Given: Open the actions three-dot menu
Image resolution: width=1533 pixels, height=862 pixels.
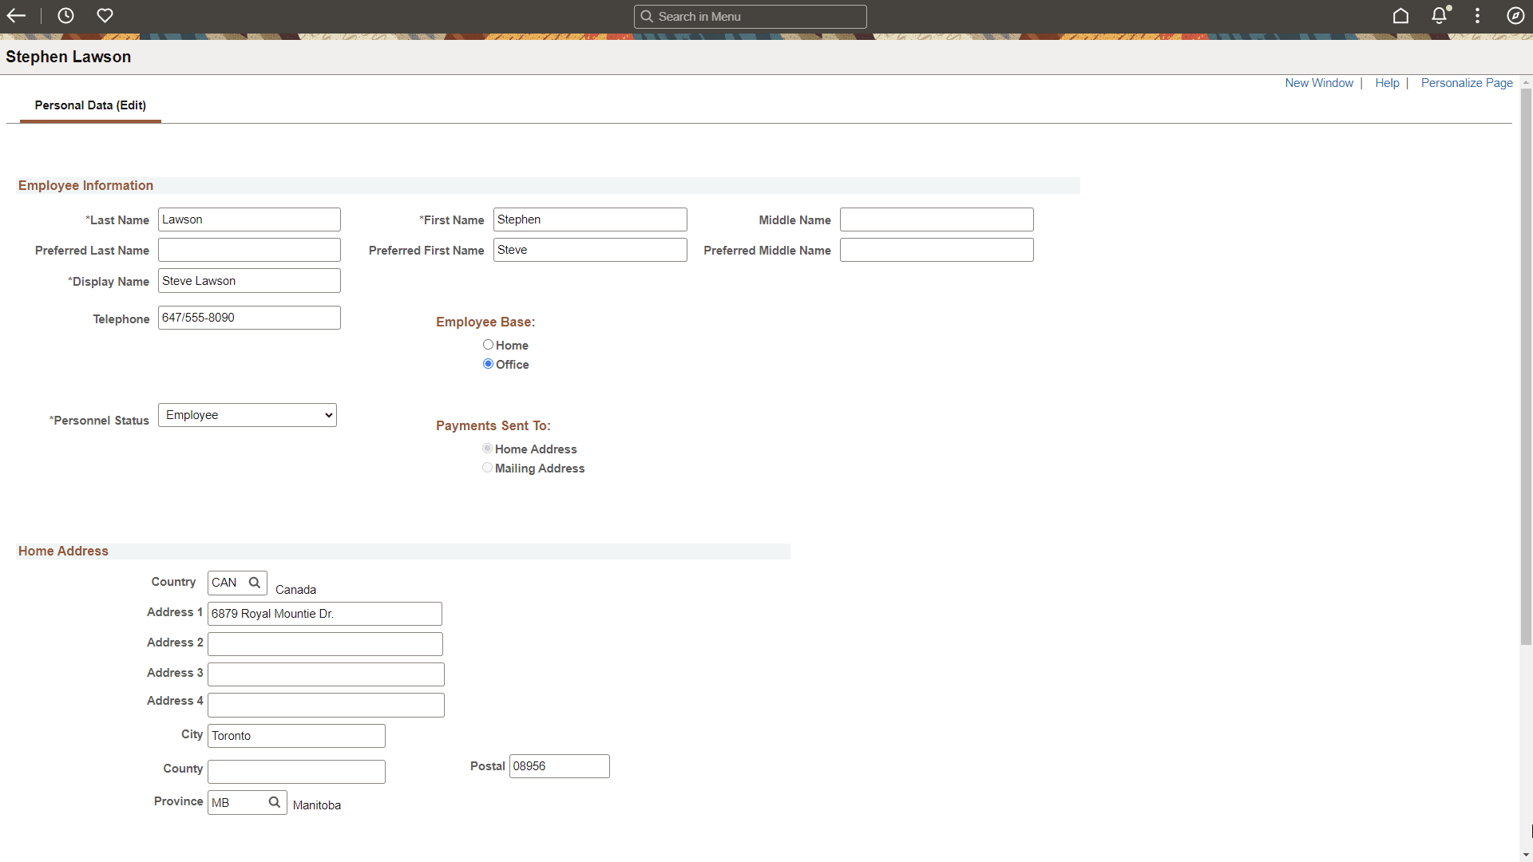Looking at the screenshot, I should (1477, 16).
